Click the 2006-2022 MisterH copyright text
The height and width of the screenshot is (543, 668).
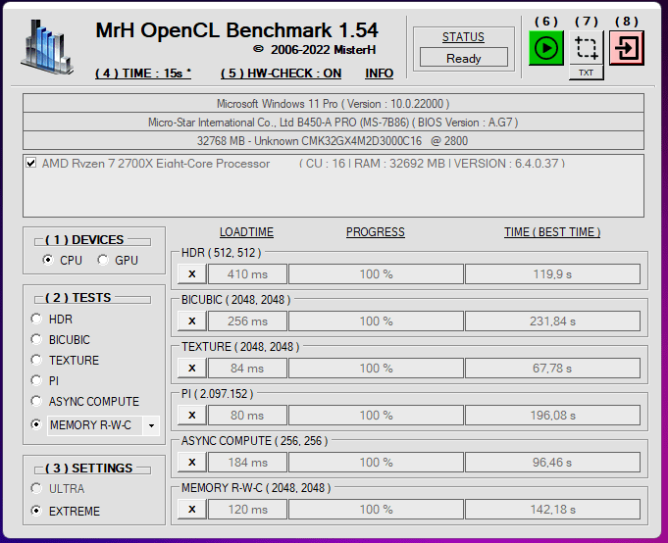coord(315,50)
